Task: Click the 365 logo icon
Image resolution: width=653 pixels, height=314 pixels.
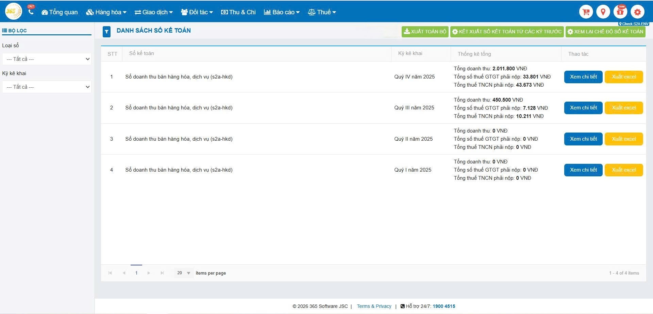Action: coord(13,12)
